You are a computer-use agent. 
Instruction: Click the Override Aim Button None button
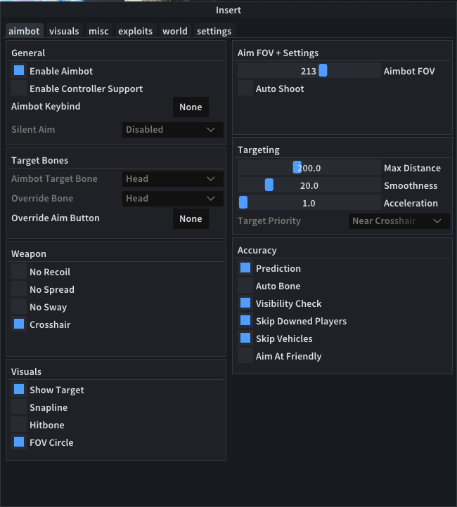pos(191,218)
